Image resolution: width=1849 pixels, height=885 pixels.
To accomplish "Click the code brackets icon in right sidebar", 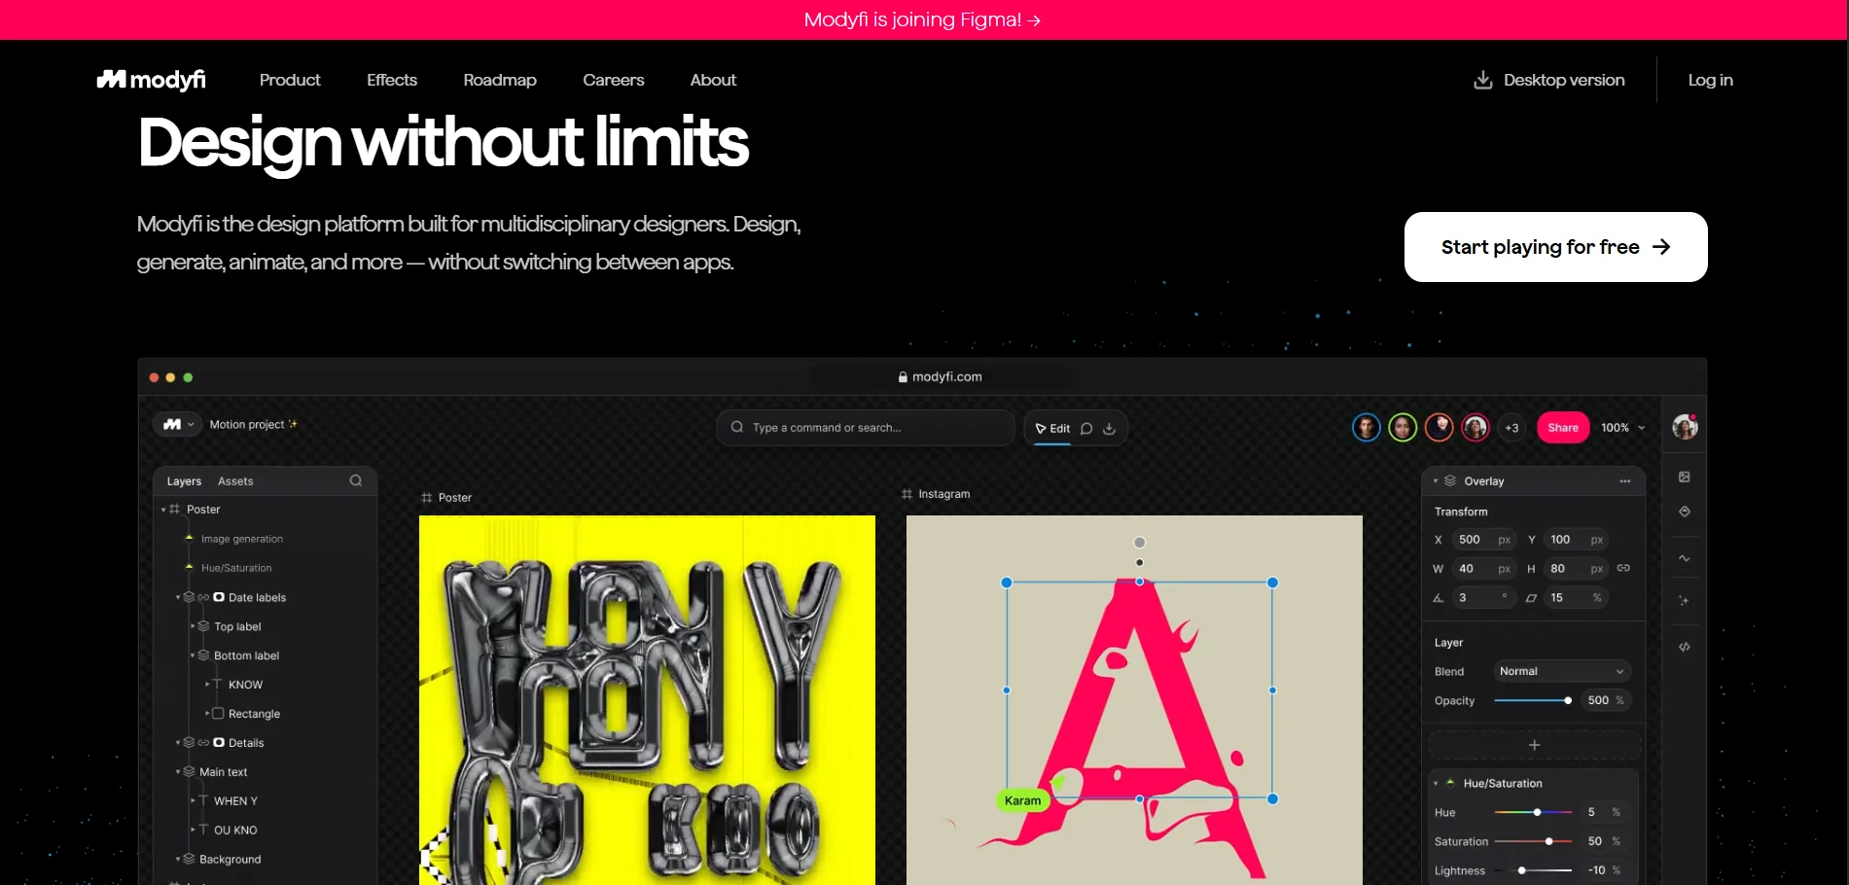I will pyautogui.click(x=1685, y=647).
